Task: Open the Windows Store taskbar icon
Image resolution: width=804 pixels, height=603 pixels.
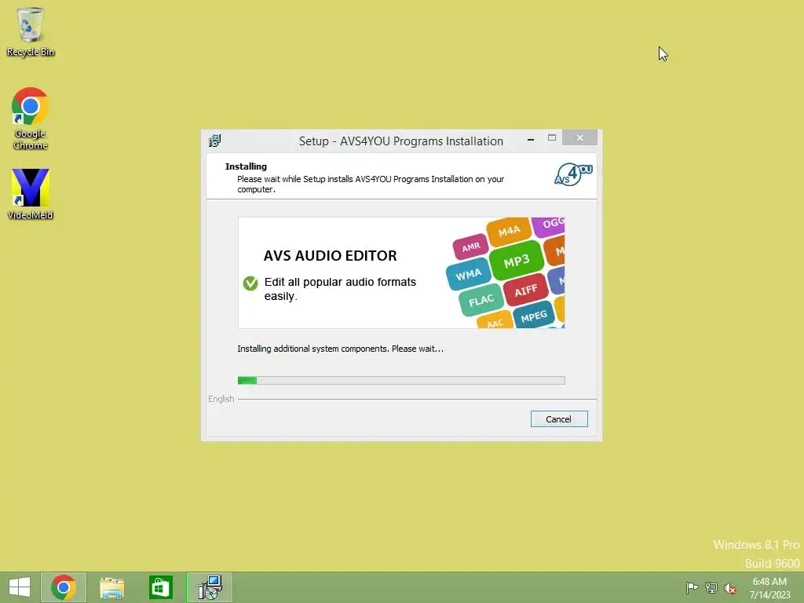Action: click(x=160, y=587)
